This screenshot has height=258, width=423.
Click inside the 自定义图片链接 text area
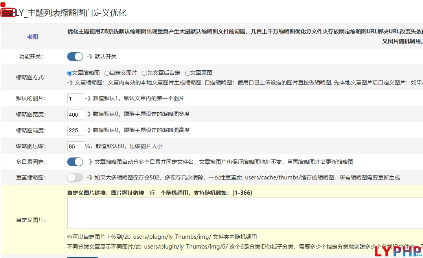(244, 213)
